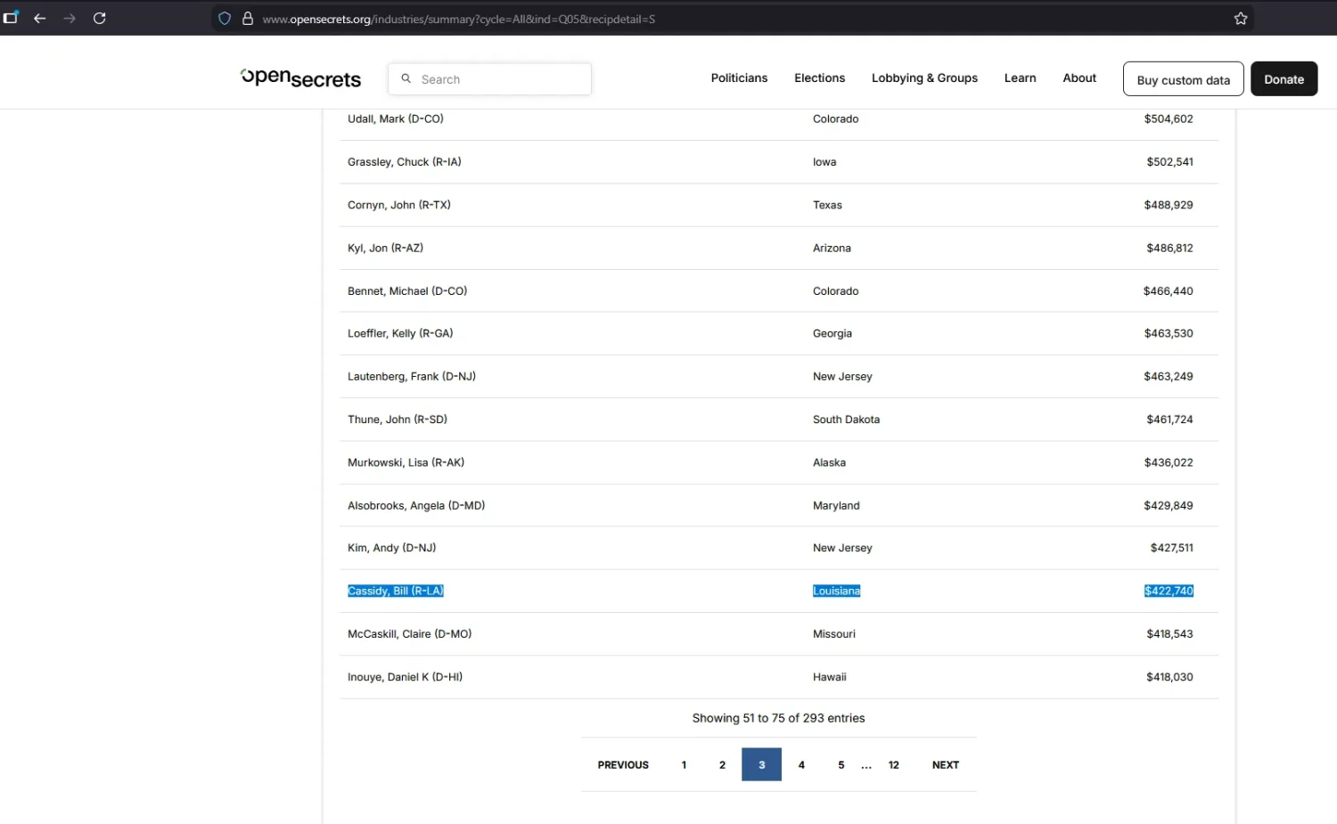The height and width of the screenshot is (824, 1337).
Task: Select pagination page 5
Action: 841,765
